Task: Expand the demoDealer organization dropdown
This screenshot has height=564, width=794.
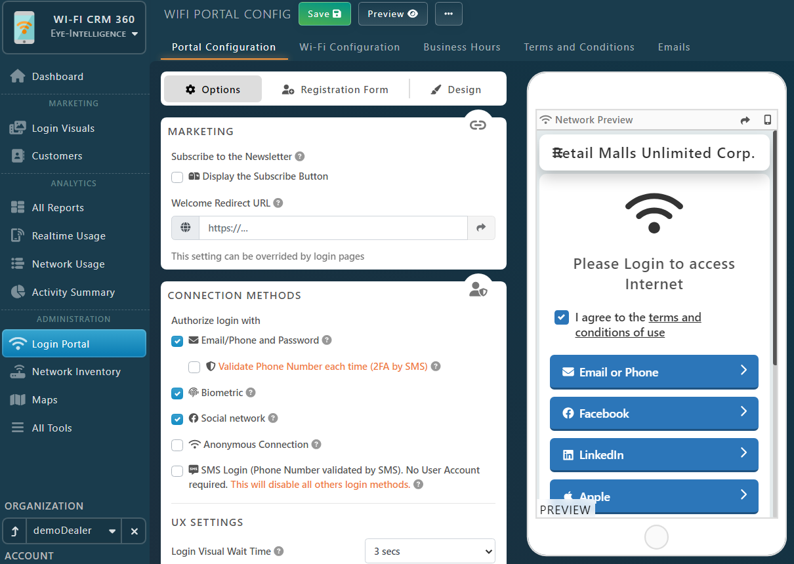Action: coord(111,531)
